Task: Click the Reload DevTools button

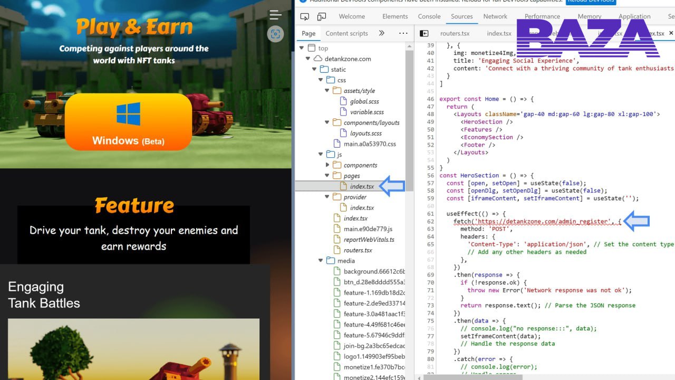Action: [591, 2]
